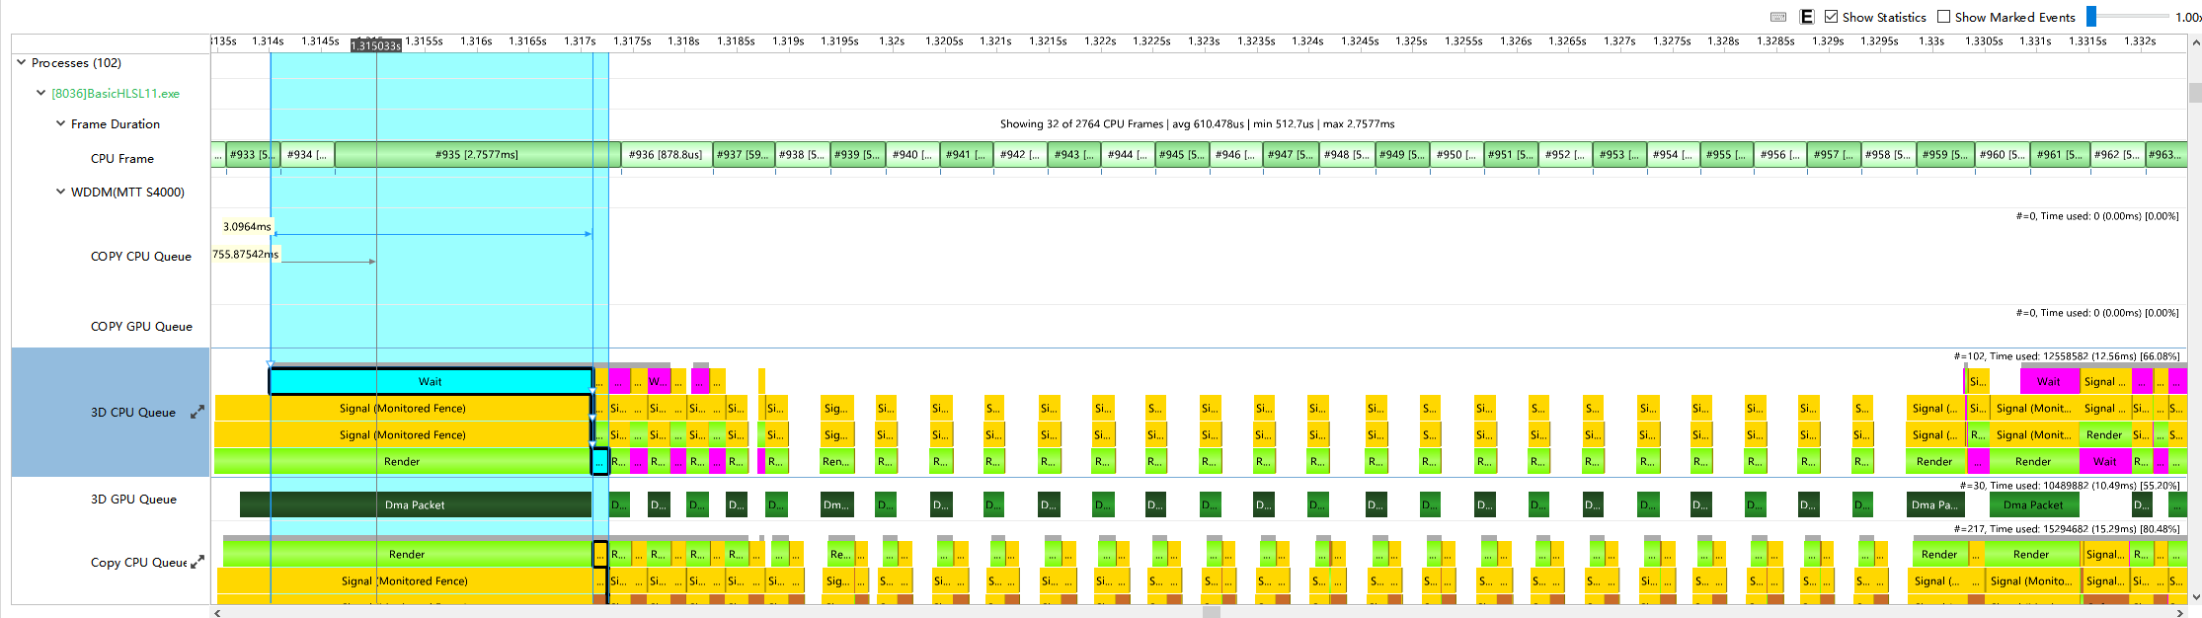Select the cyan Wait event block
Viewport: 2202px width, 618px height.
pos(431,381)
